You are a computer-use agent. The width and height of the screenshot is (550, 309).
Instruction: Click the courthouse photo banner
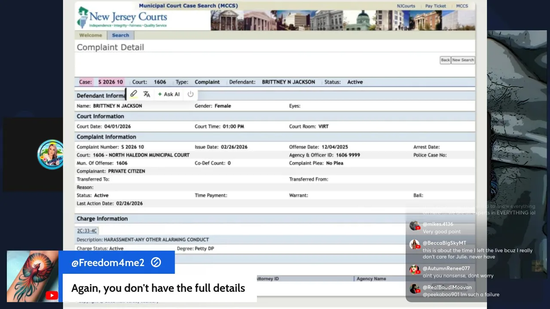coord(342,20)
